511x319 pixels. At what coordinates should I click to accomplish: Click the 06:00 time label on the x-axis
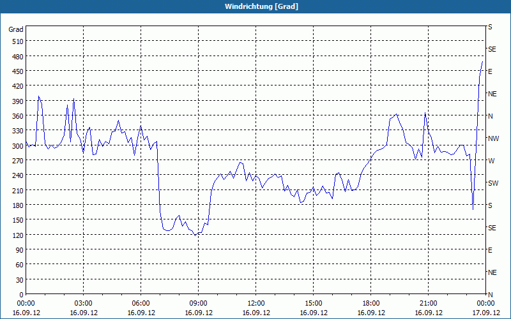[141, 304]
